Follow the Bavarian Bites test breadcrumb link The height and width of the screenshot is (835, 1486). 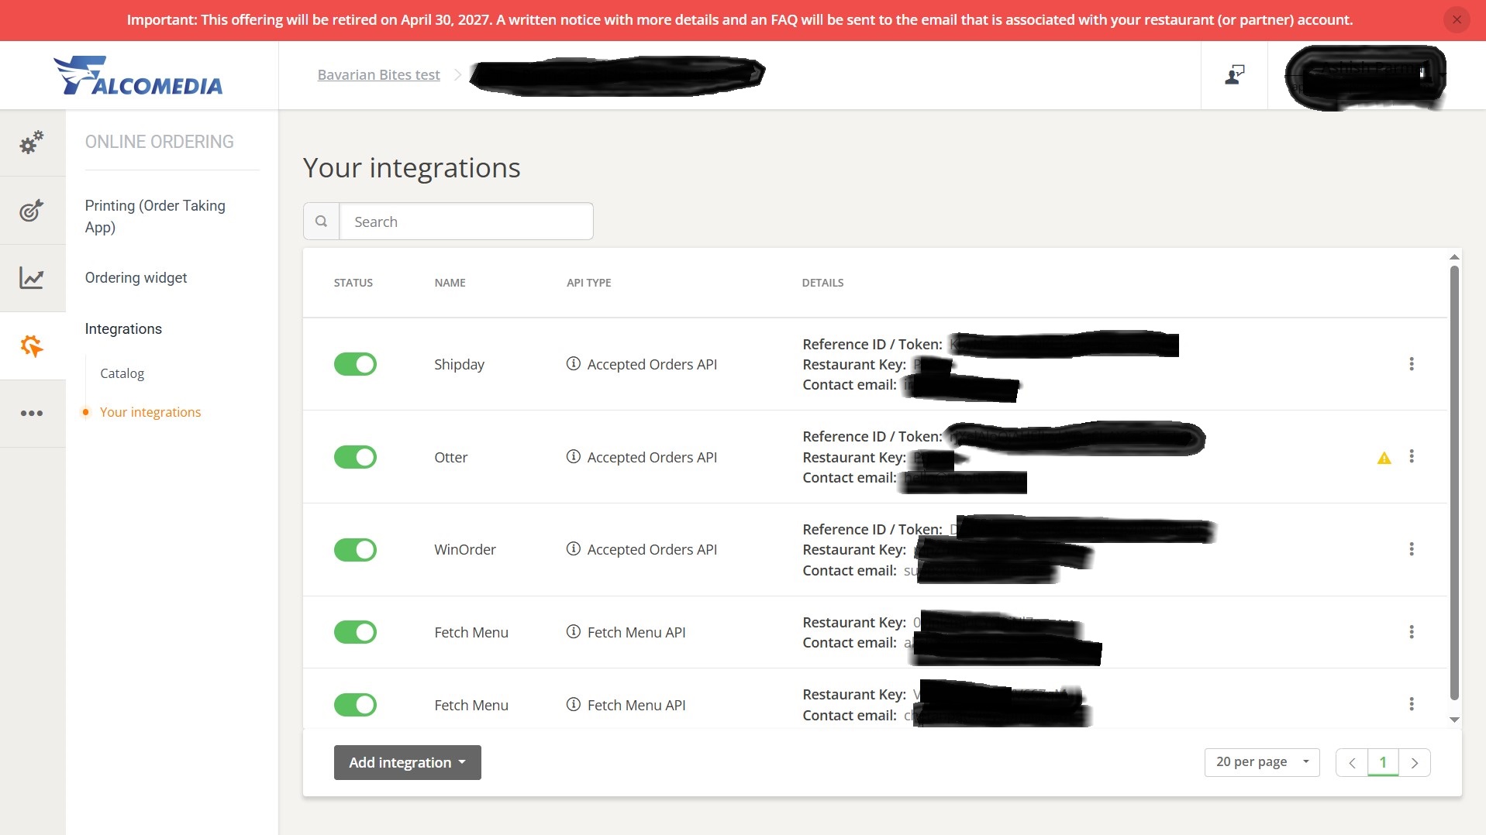[378, 74]
